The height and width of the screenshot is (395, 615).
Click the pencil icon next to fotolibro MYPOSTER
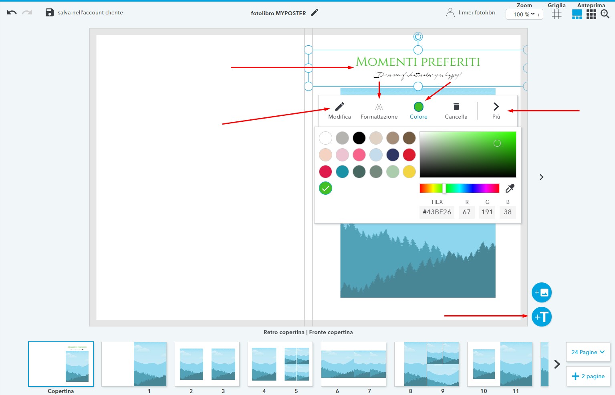pyautogui.click(x=315, y=12)
